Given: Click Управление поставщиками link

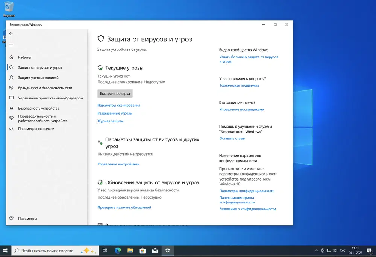Looking at the screenshot, I should click(x=241, y=109).
